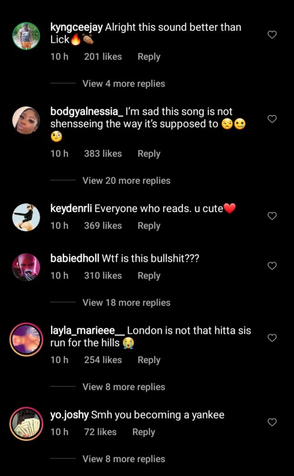Screen dimensions: 294x476
Task: Expand 8 more replies under layla_marieee__
Action: point(123,387)
